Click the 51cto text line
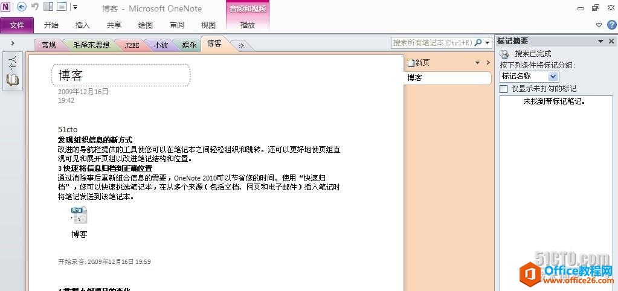 68,130
